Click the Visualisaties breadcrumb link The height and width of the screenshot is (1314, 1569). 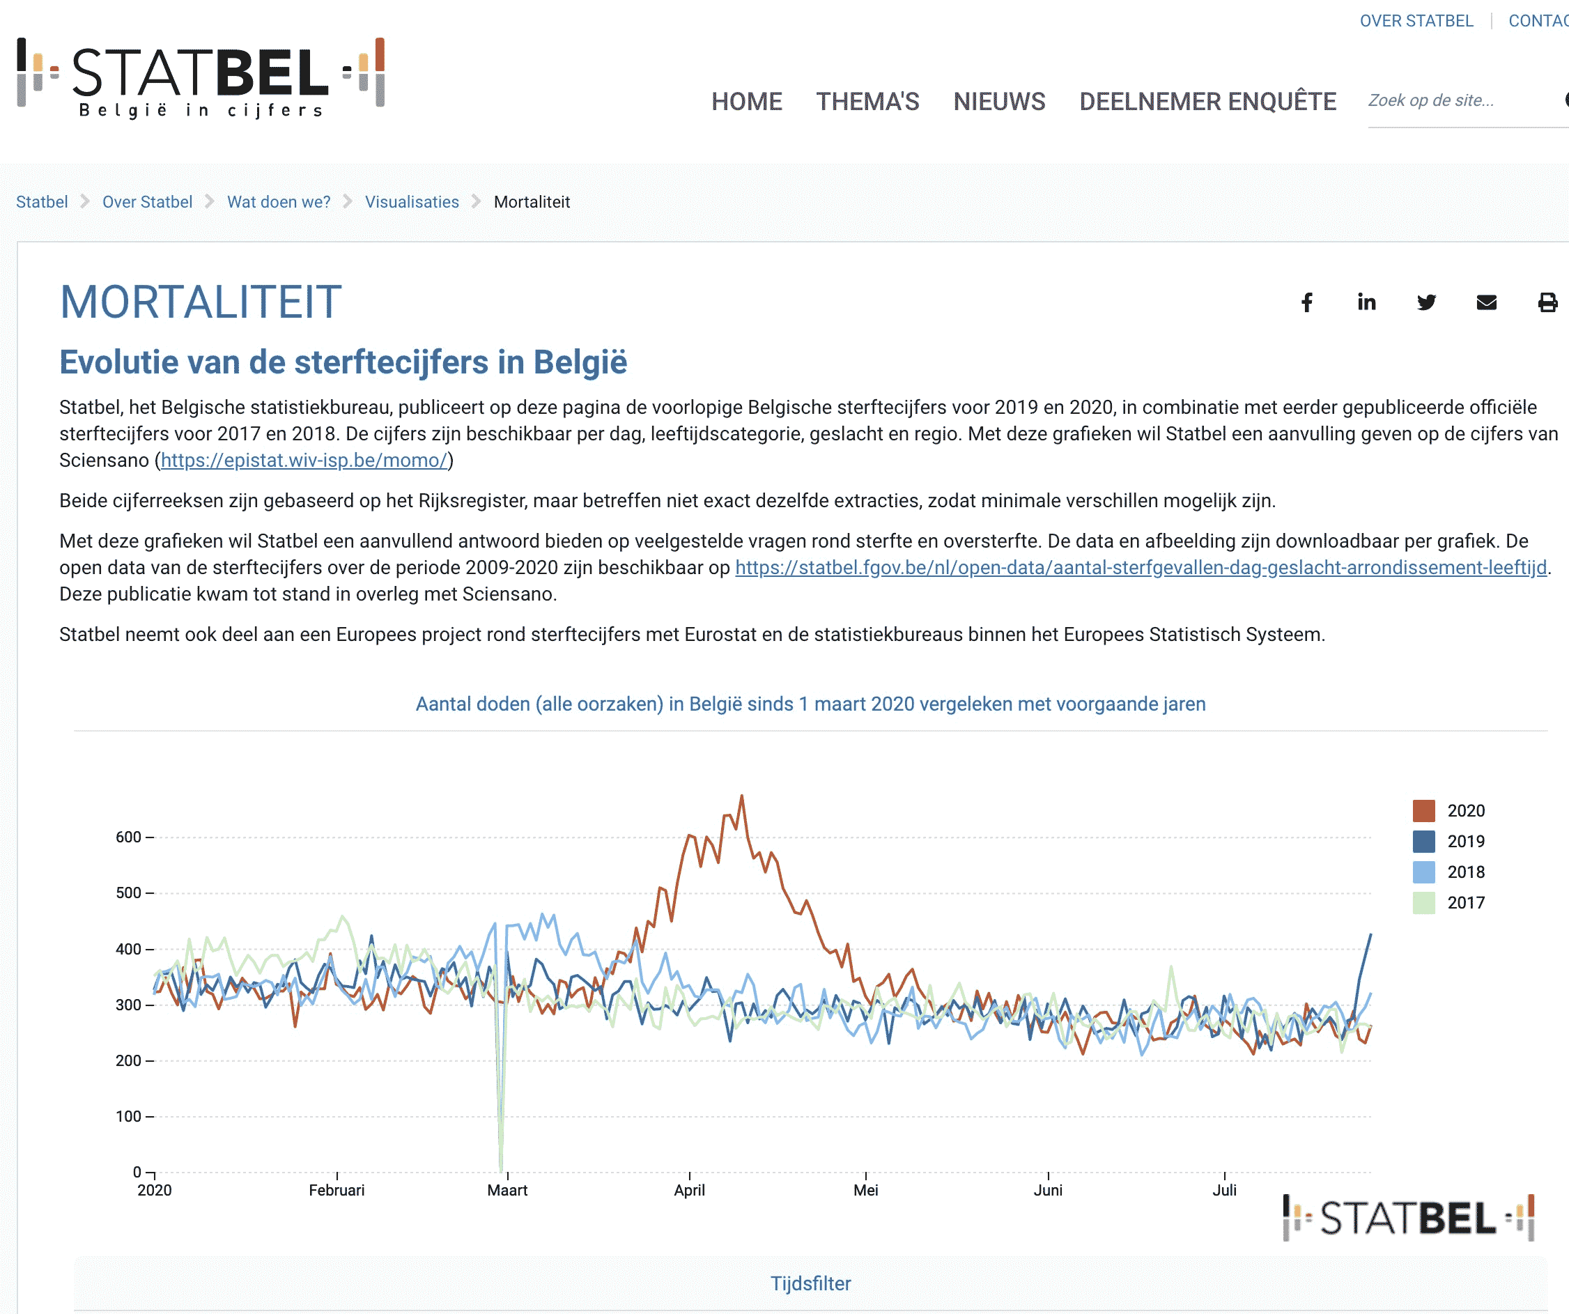[412, 201]
